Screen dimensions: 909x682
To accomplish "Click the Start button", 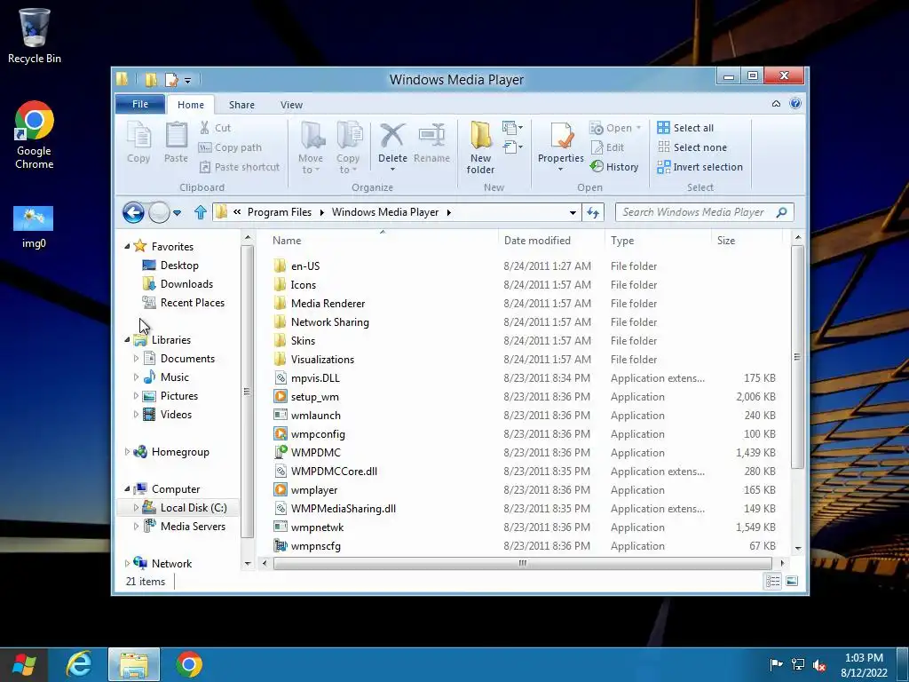I will point(24,664).
